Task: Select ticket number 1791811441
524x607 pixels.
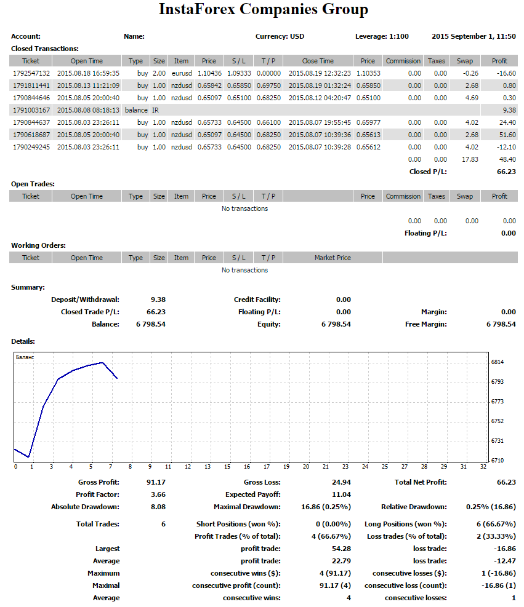Action: (x=31, y=85)
